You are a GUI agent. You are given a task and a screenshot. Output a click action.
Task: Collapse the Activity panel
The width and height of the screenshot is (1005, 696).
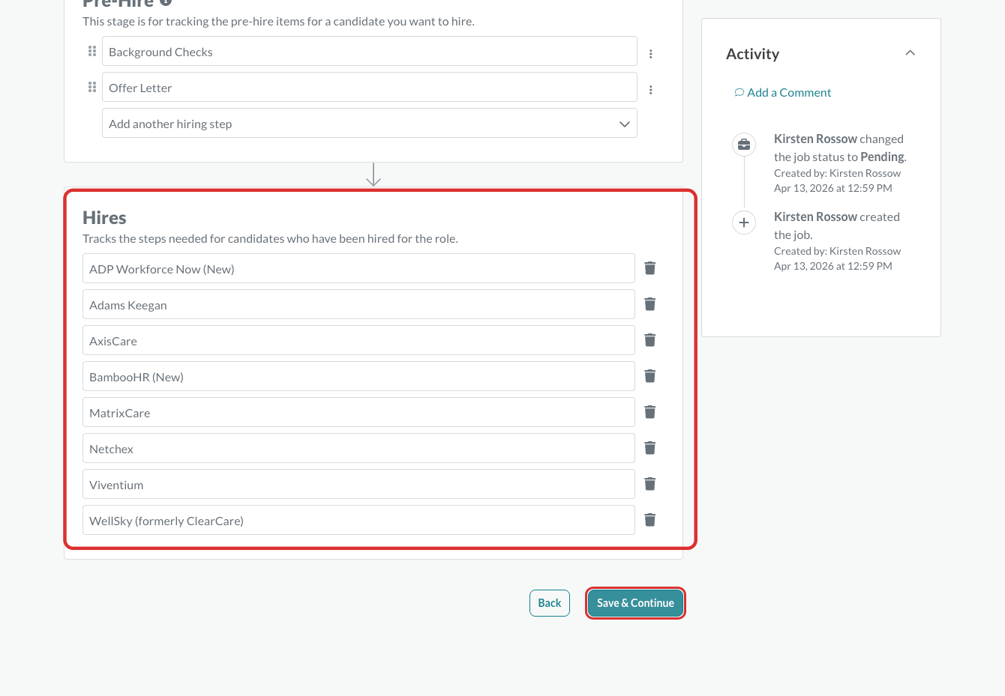[x=910, y=53]
